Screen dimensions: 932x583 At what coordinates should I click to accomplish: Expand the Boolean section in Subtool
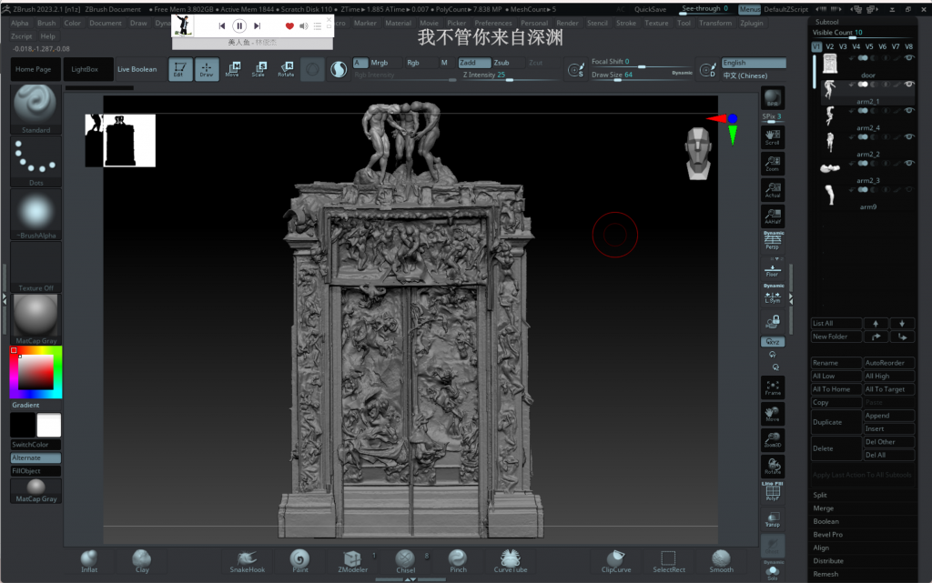827,522
